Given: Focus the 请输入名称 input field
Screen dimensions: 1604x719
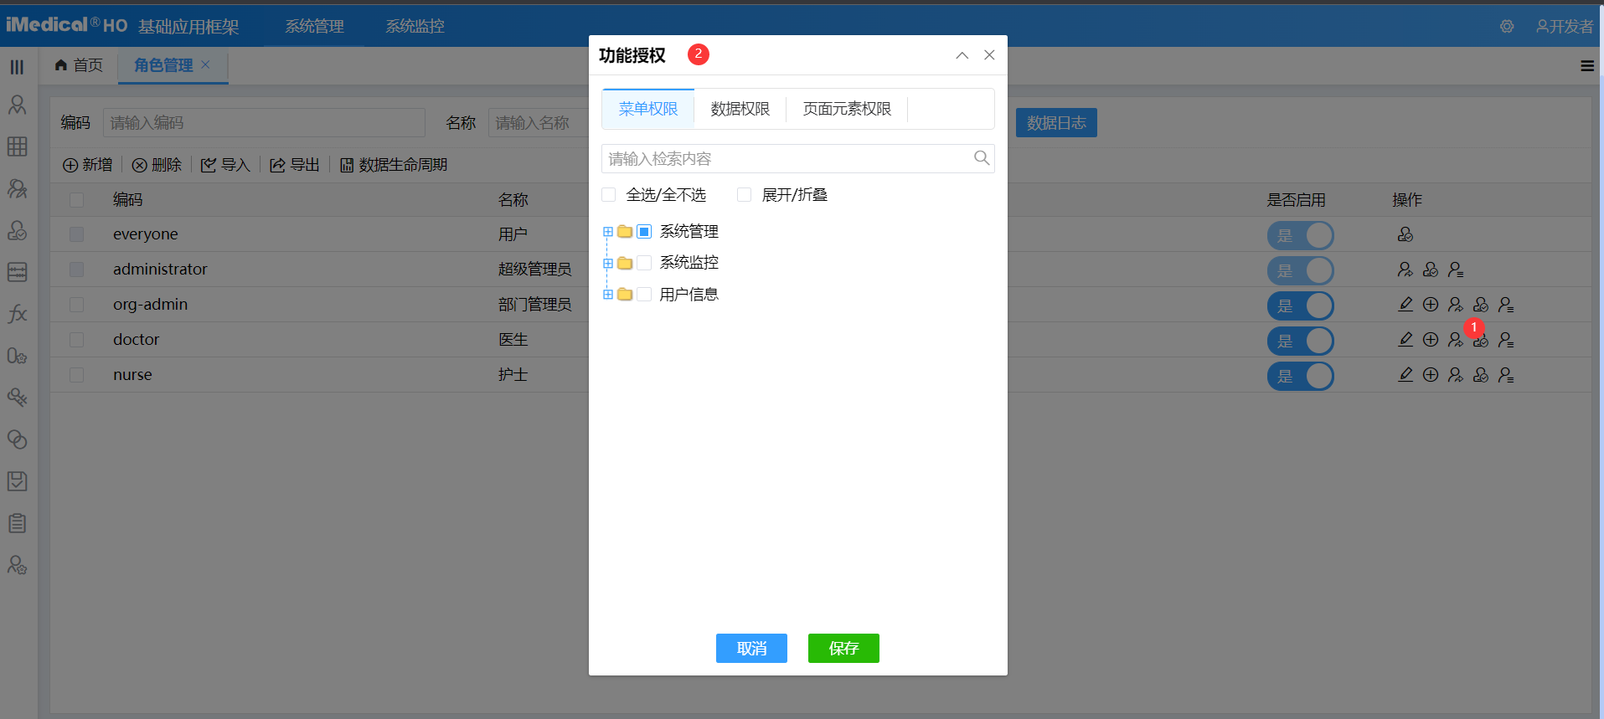Looking at the screenshot, I should point(539,123).
